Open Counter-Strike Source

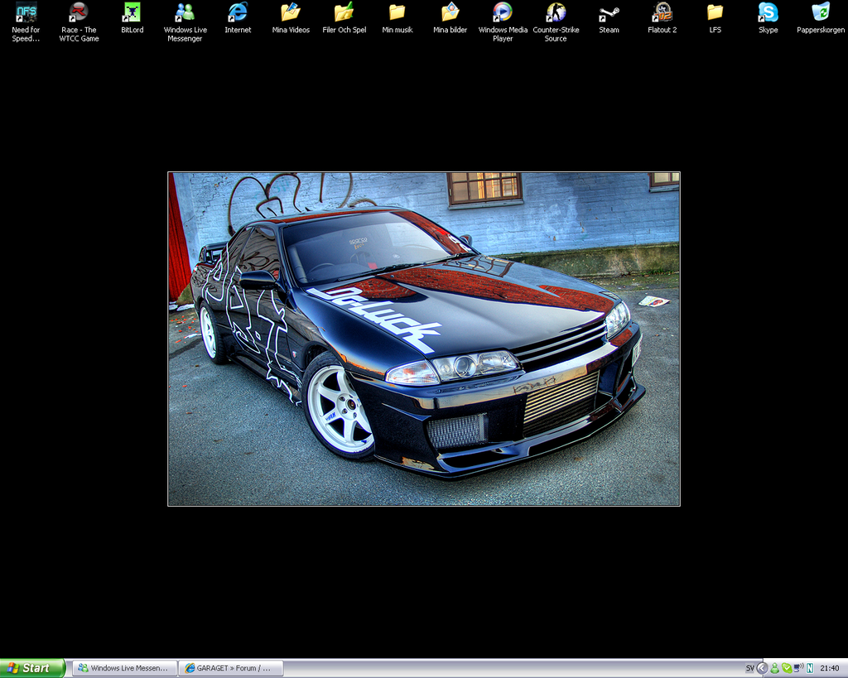556,15
